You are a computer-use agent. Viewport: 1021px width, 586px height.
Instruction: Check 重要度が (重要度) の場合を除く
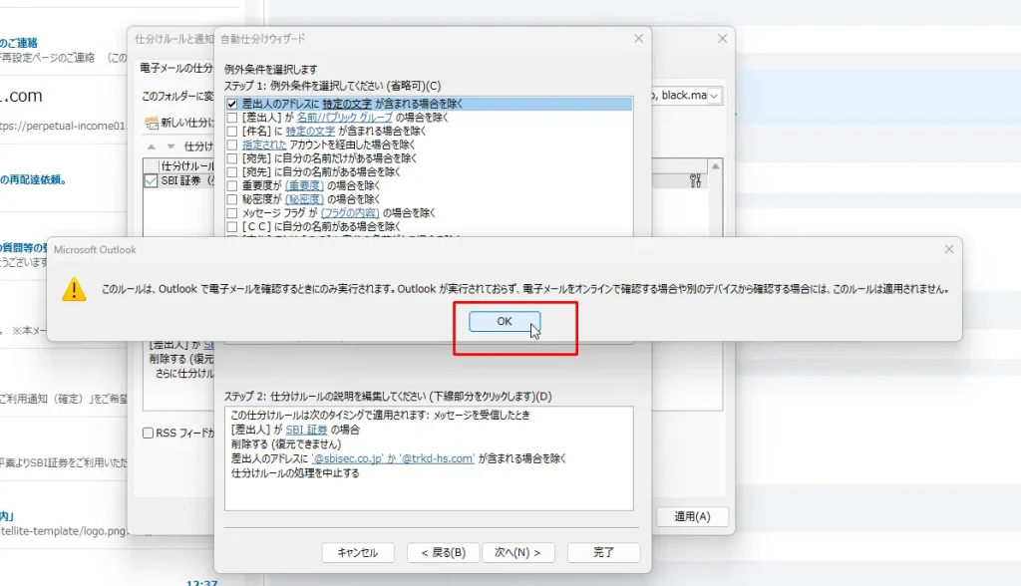(x=231, y=185)
